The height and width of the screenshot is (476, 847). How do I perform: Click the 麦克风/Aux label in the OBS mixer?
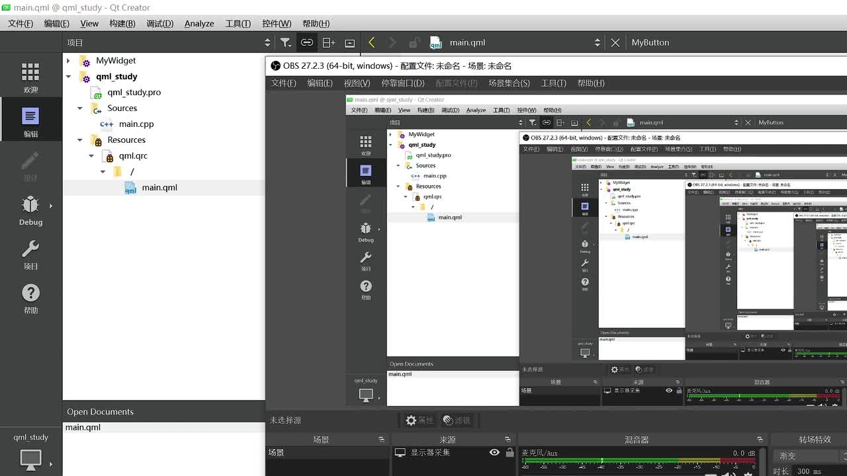(x=539, y=454)
